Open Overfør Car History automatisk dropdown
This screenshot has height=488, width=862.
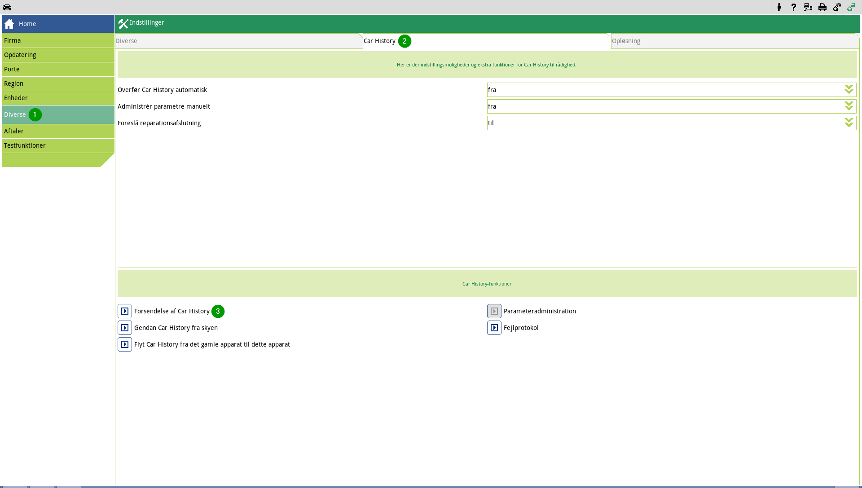tap(672, 90)
